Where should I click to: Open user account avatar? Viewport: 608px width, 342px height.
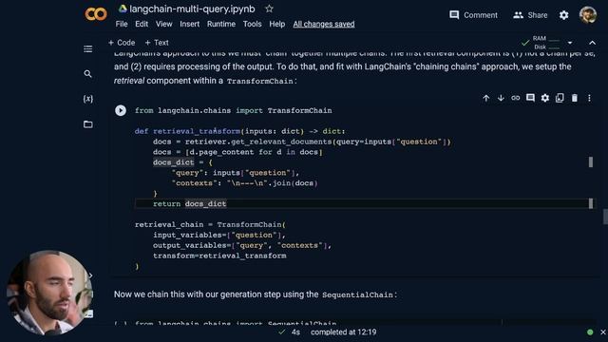588,15
